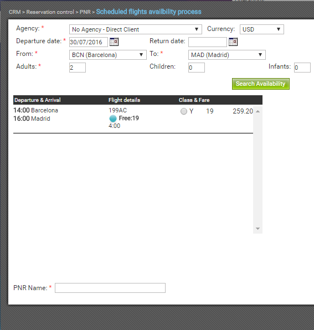The image size is (314, 330).
Task: Focus the Departure date field
Action: click(89, 42)
